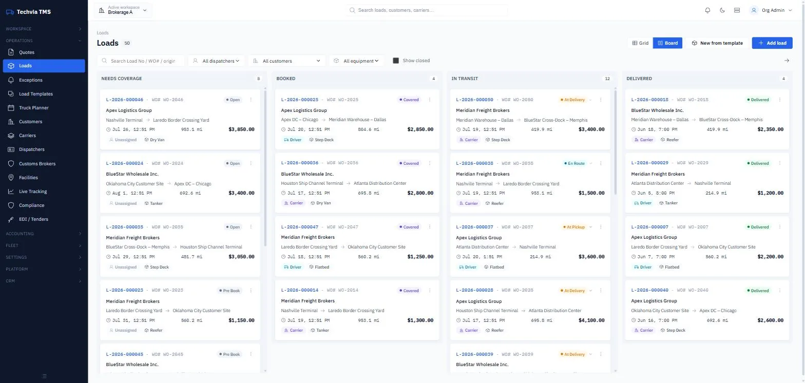Expand the Accounting sidebar section
This screenshot has height=383, width=805.
[44, 234]
